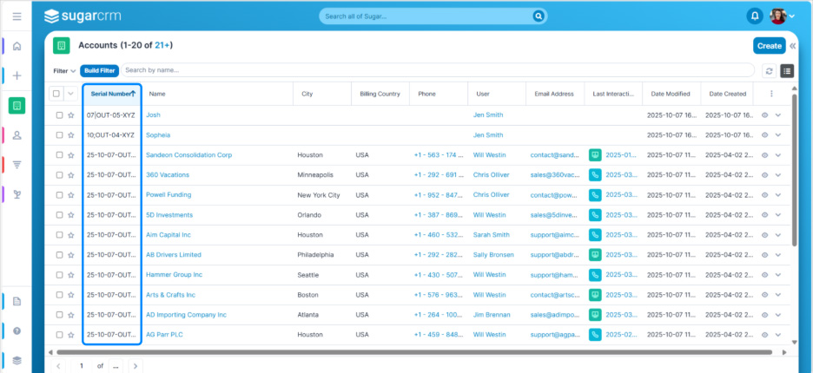The height and width of the screenshot is (373, 813).
Task: Sort by the Serial Number column header
Action: pyautogui.click(x=112, y=94)
